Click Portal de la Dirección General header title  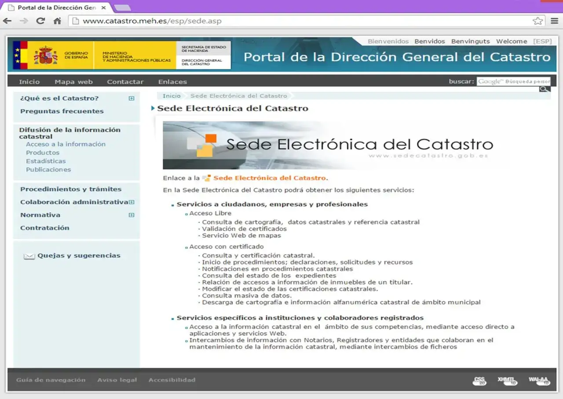(397, 57)
